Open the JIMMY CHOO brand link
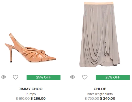 [31, 89]
